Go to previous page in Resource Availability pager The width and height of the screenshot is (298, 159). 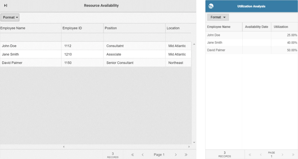[143, 155]
